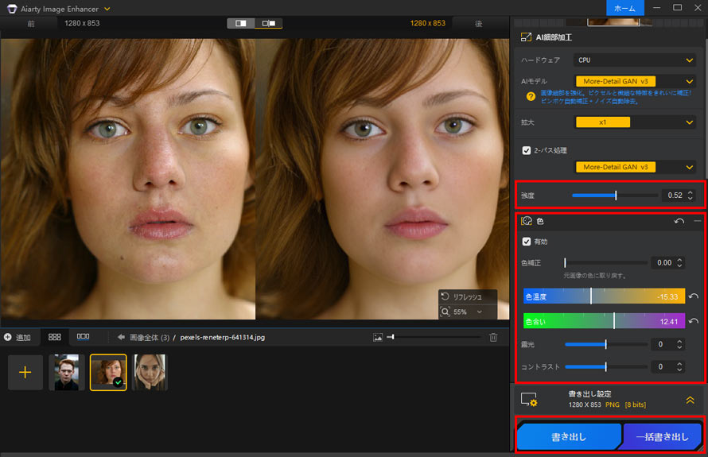The height and width of the screenshot is (457, 708).
Task: Click the ホーム home button
Action: coord(625,8)
